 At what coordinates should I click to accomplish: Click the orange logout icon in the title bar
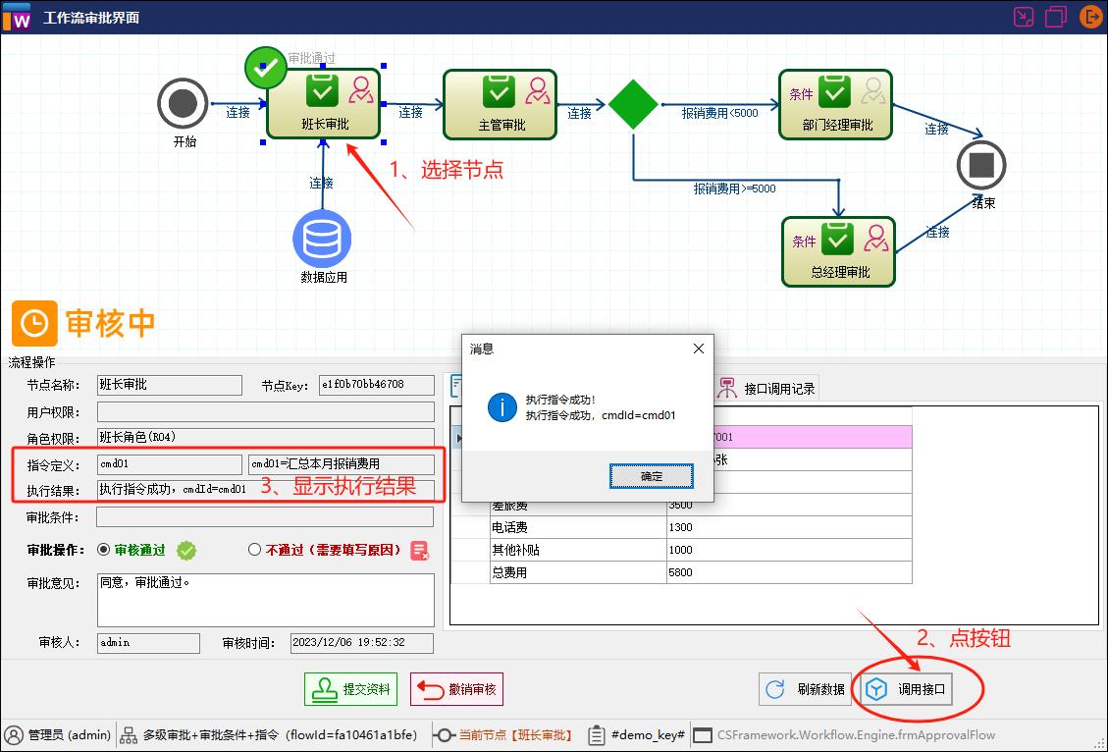(1090, 16)
